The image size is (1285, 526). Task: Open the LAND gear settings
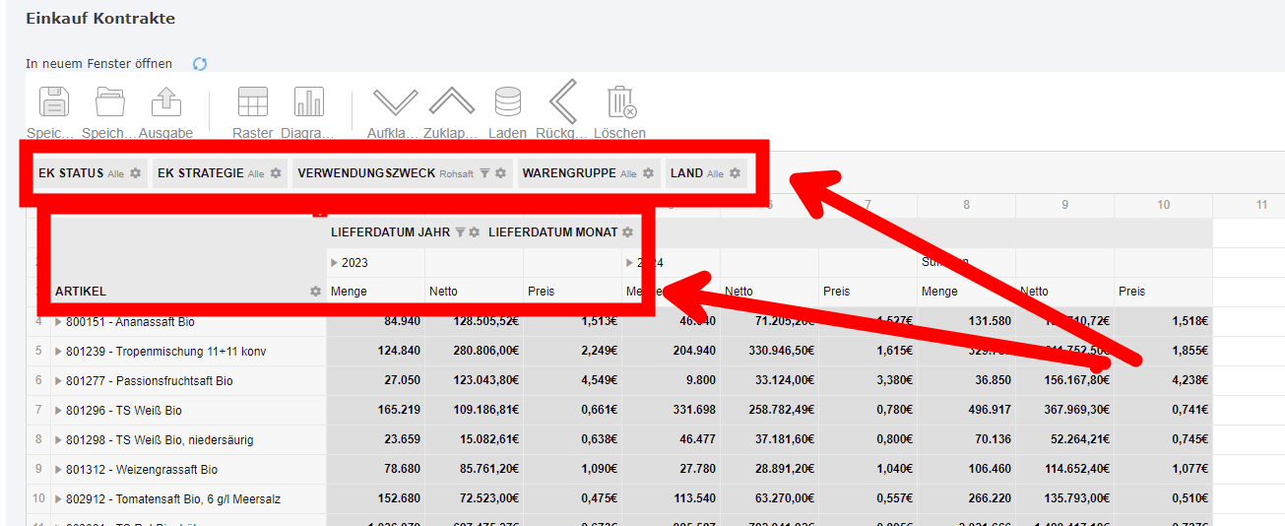(x=735, y=173)
